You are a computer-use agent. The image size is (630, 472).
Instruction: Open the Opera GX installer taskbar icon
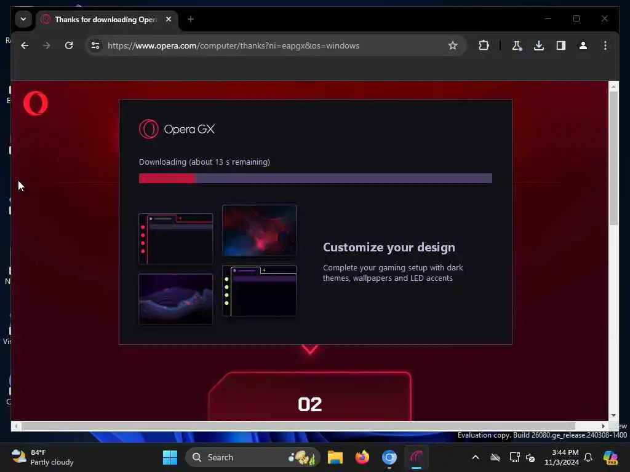pyautogui.click(x=417, y=457)
